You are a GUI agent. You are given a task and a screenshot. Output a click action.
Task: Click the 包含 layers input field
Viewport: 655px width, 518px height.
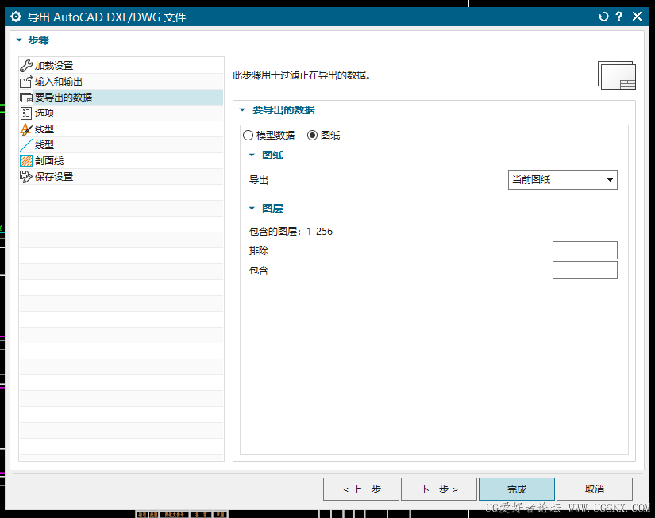point(585,270)
